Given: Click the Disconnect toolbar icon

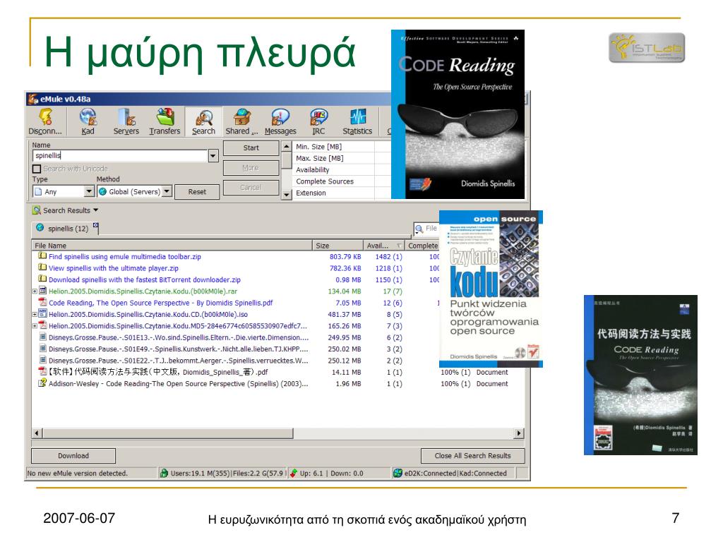Looking at the screenshot, I should click(x=45, y=121).
